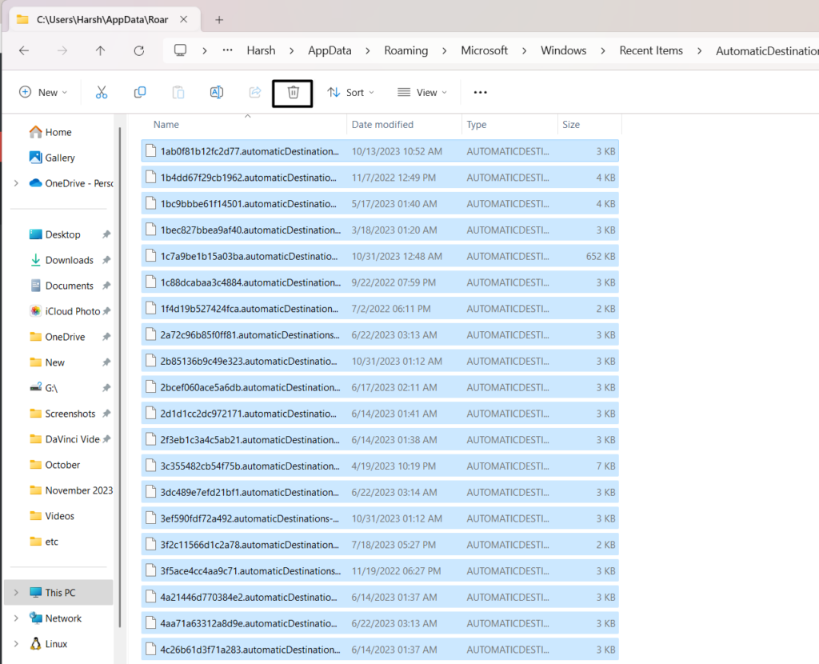Open the Sort dropdown

point(350,93)
